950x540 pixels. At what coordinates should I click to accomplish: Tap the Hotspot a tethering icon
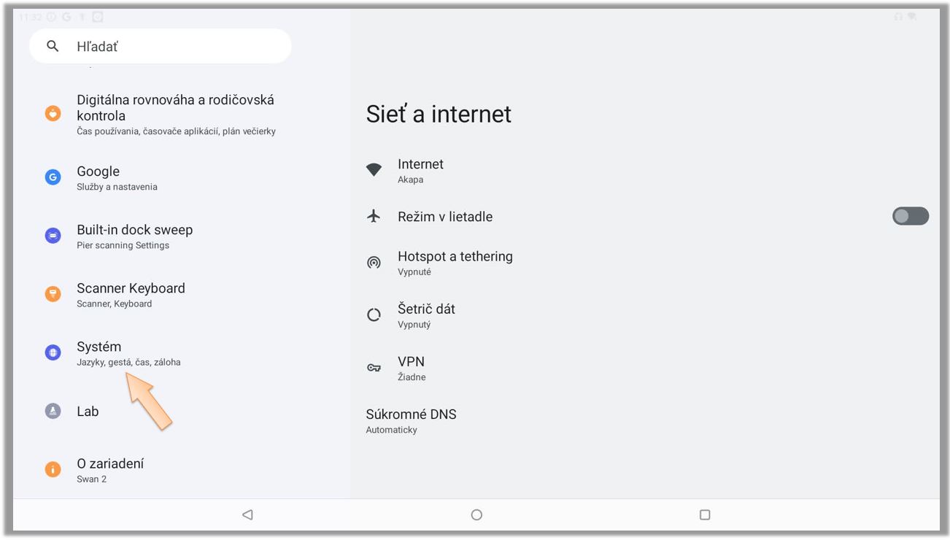(x=374, y=263)
